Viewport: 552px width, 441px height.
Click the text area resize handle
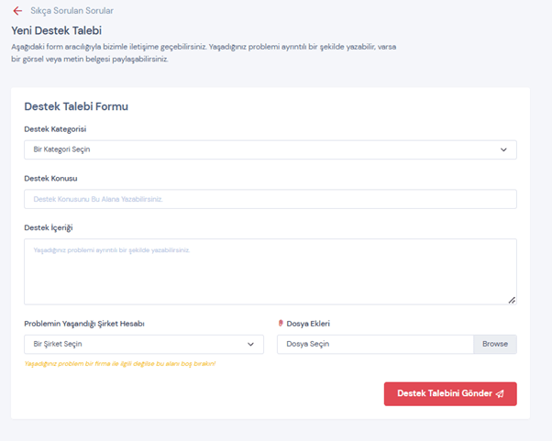(512, 300)
